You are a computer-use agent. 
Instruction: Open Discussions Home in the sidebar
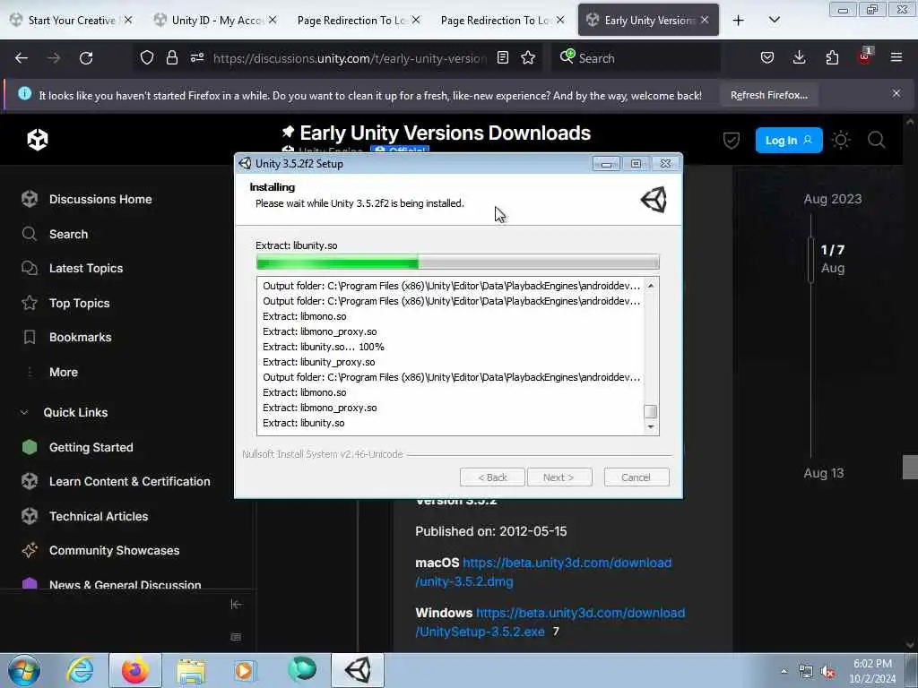click(100, 200)
